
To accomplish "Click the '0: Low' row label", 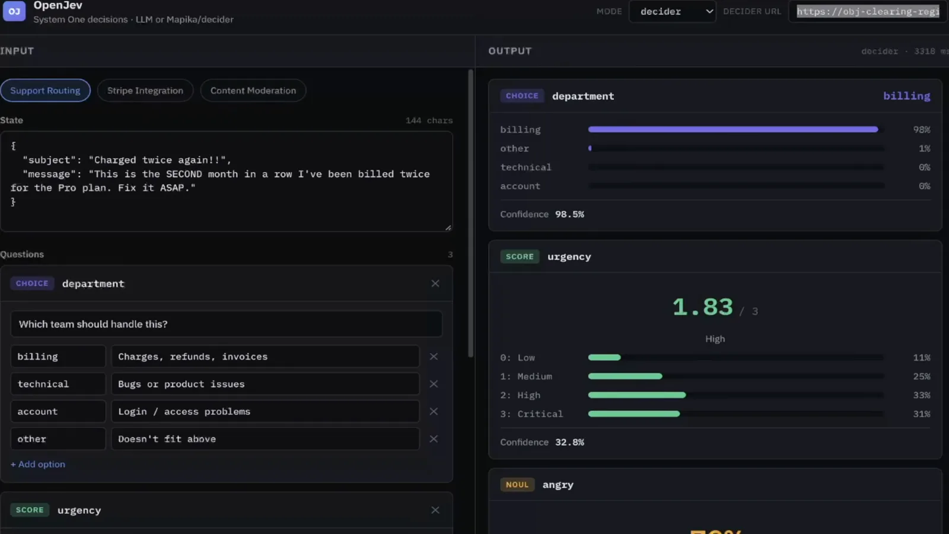I will click(x=517, y=358).
